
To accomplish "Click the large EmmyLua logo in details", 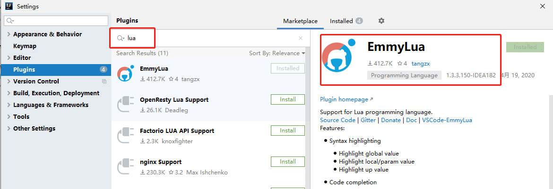I will point(338,60).
